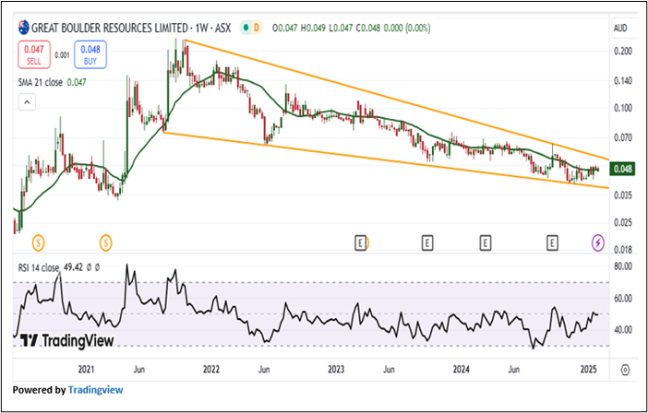This screenshot has width=648, height=413.
Task: Click the Australian flag symbol icon
Action: click(x=24, y=28)
